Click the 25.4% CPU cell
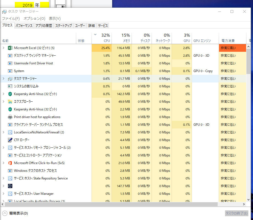The height and width of the screenshot is (220, 253). click(102, 48)
